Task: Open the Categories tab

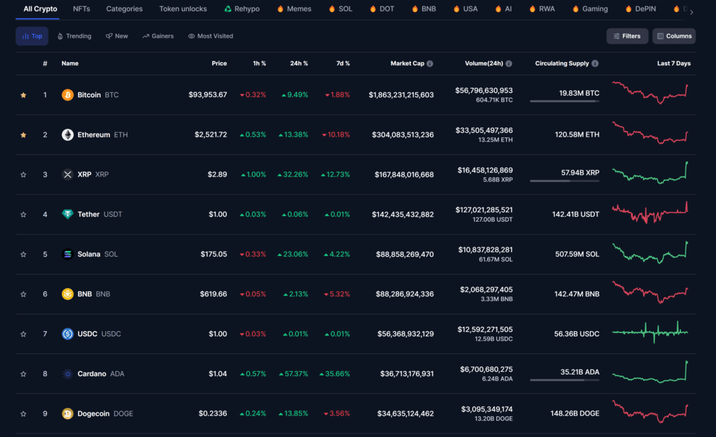Action: click(x=124, y=9)
